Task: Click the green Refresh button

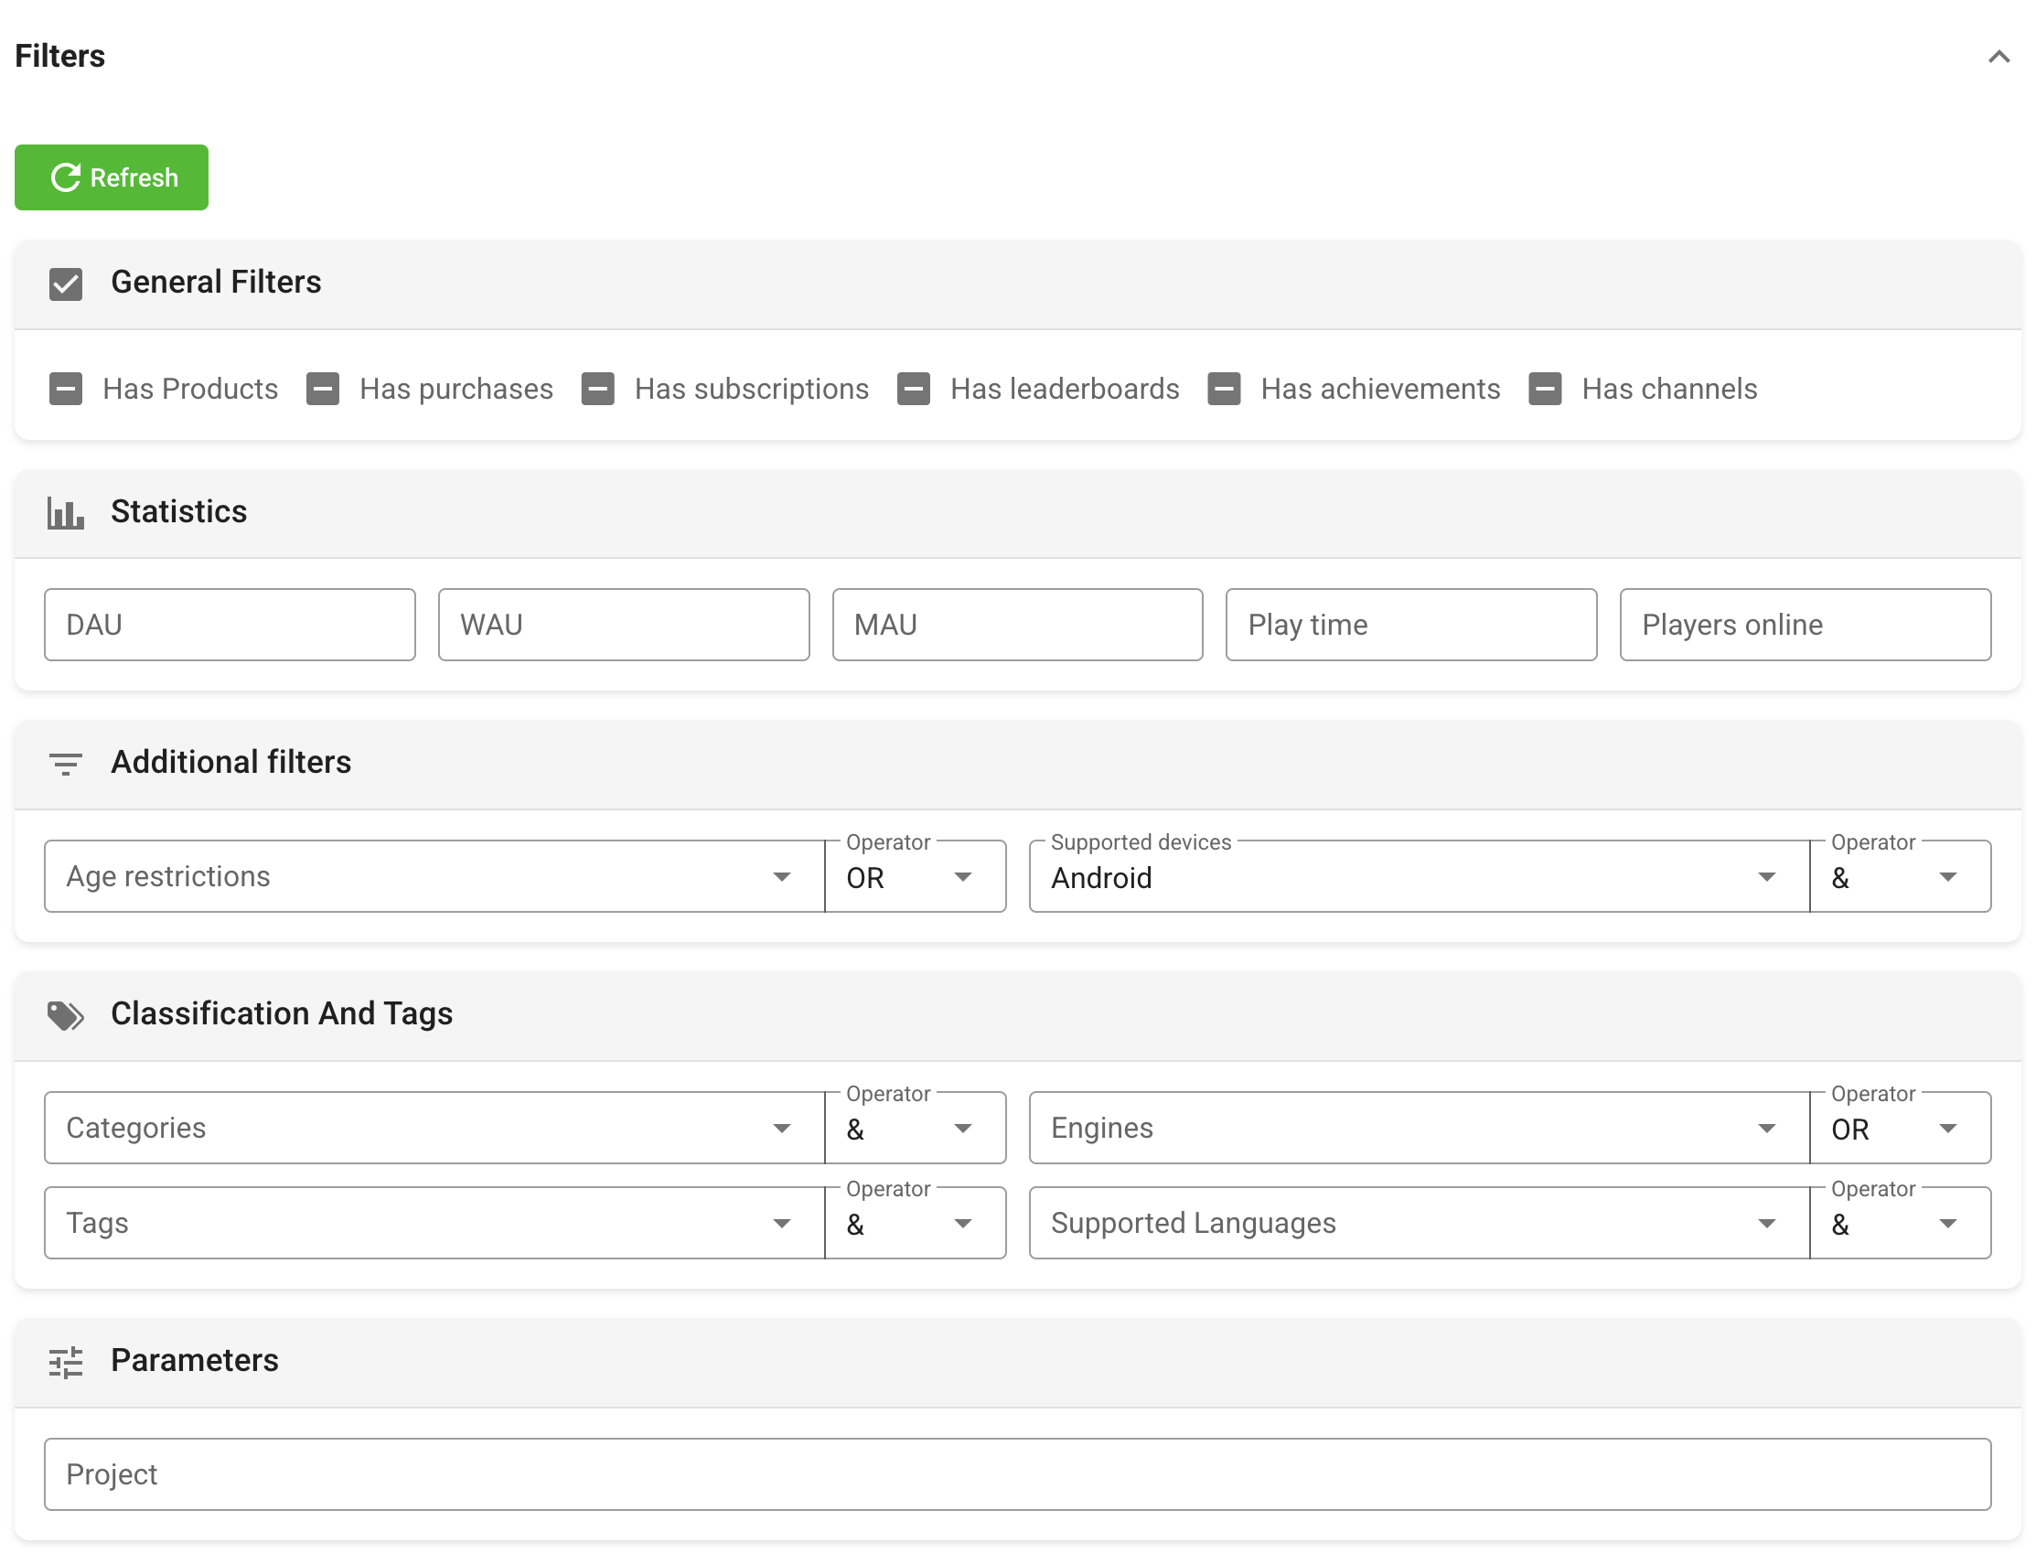Action: pos(111,177)
